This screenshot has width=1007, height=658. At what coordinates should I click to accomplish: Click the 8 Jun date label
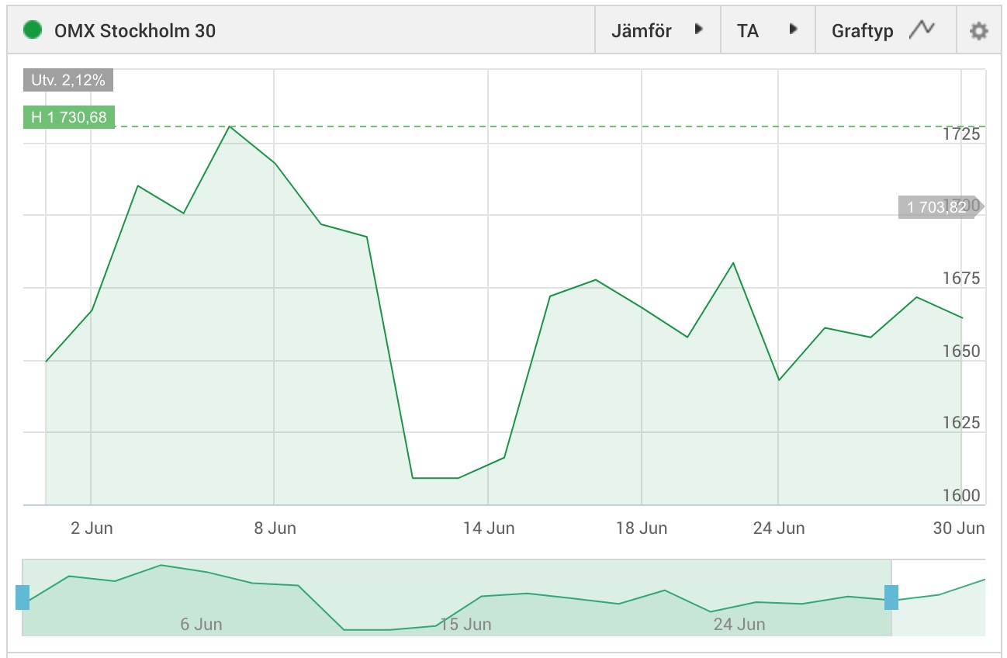click(x=275, y=528)
